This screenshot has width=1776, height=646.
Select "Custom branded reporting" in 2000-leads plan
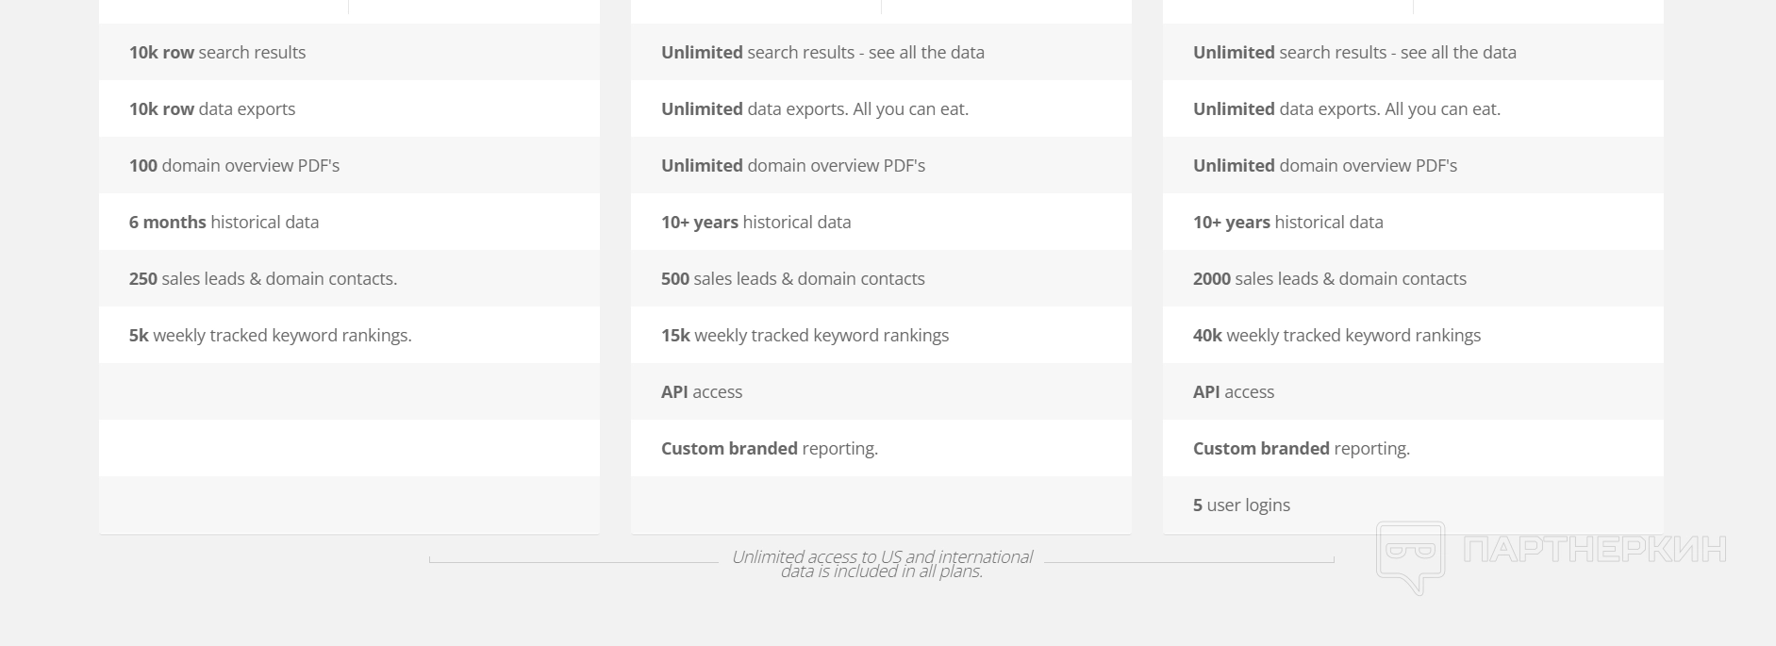(1302, 449)
